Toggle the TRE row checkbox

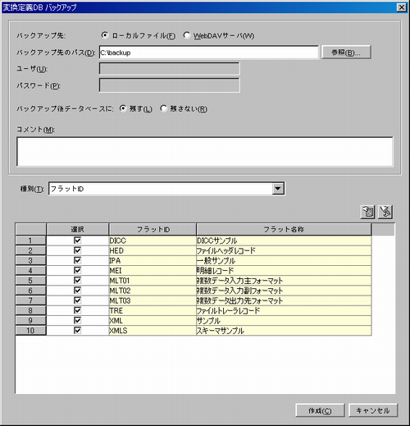pyautogui.click(x=77, y=310)
